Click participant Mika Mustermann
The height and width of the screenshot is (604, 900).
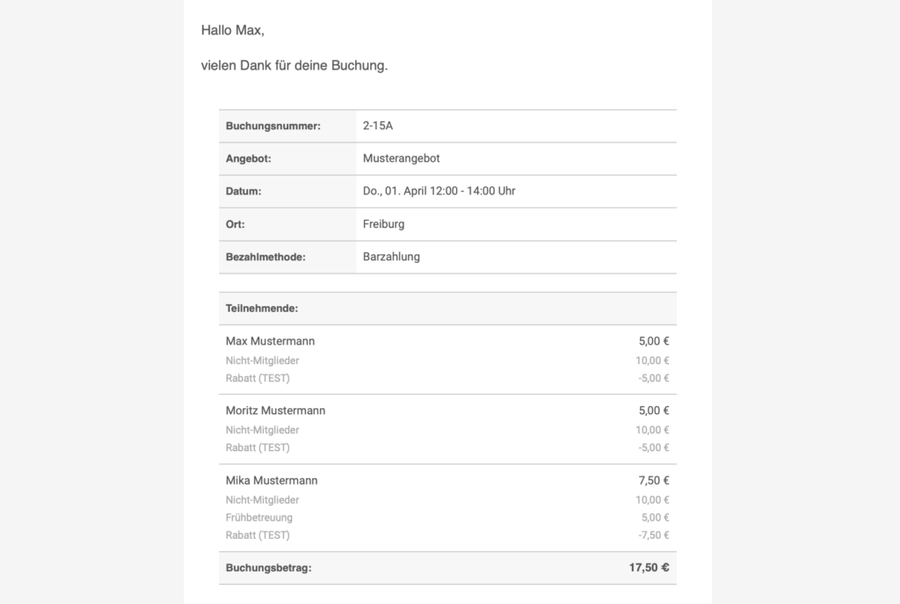pyautogui.click(x=272, y=481)
